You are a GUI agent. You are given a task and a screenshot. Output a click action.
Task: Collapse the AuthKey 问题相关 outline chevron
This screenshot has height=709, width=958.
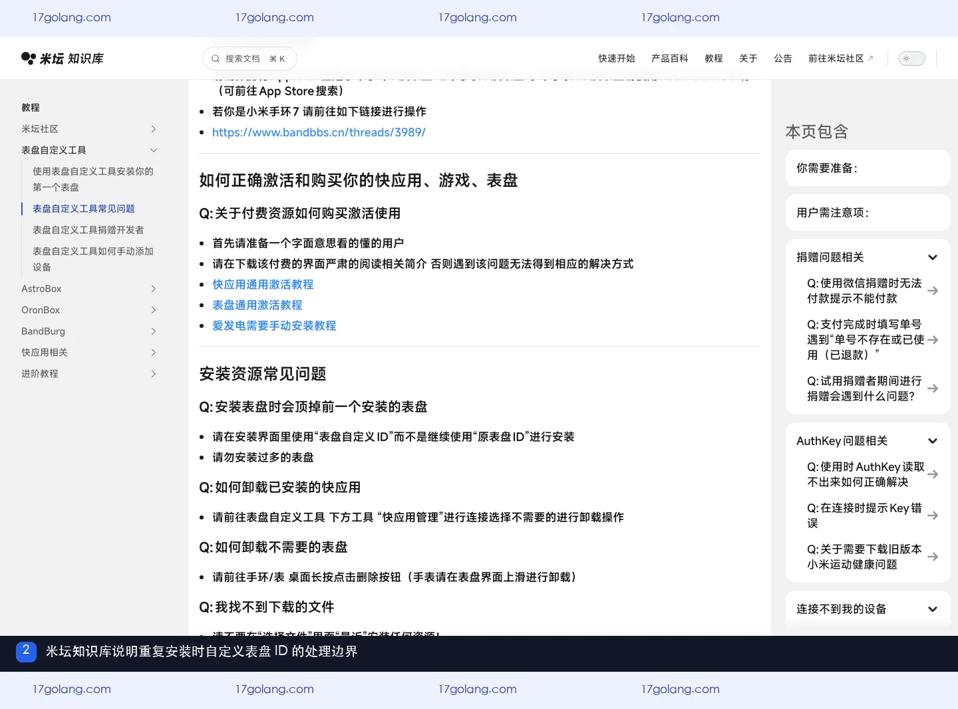click(933, 441)
